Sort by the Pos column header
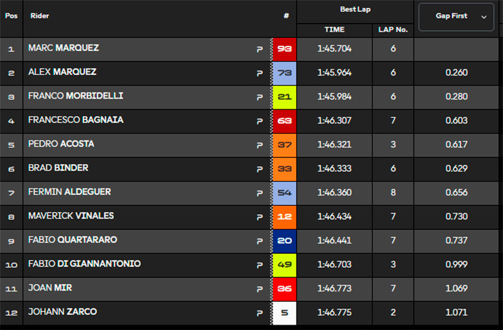503x330 pixels. [x=11, y=16]
